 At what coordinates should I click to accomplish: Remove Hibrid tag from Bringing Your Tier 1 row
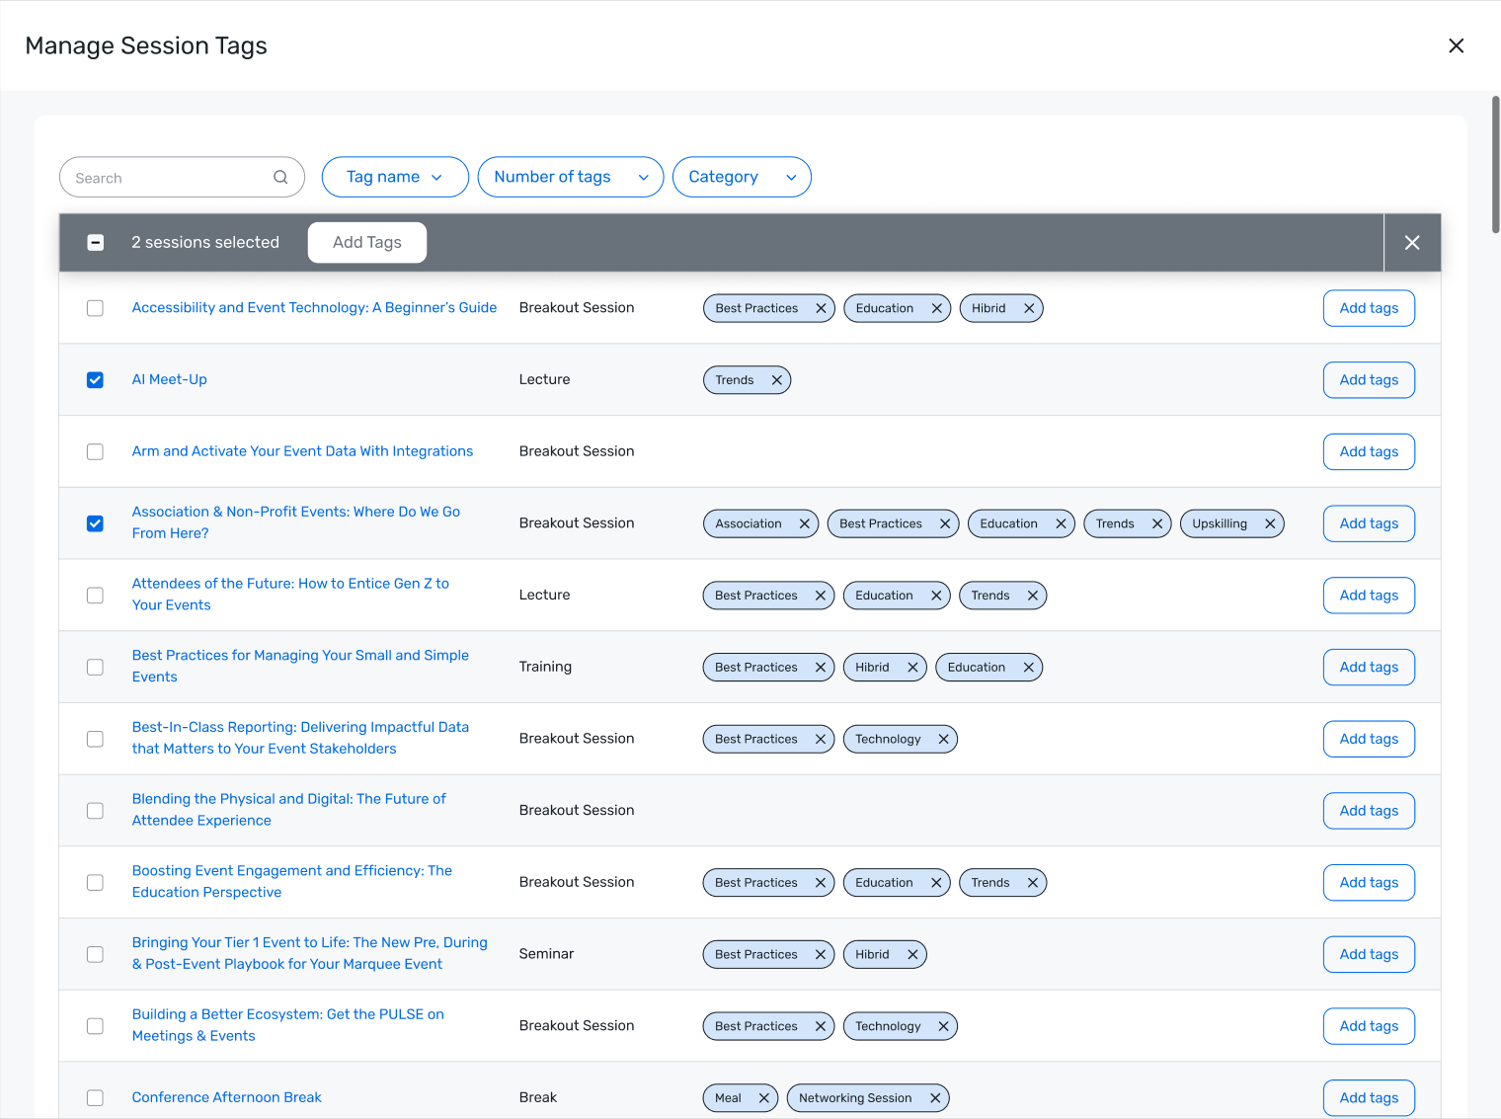tap(912, 955)
